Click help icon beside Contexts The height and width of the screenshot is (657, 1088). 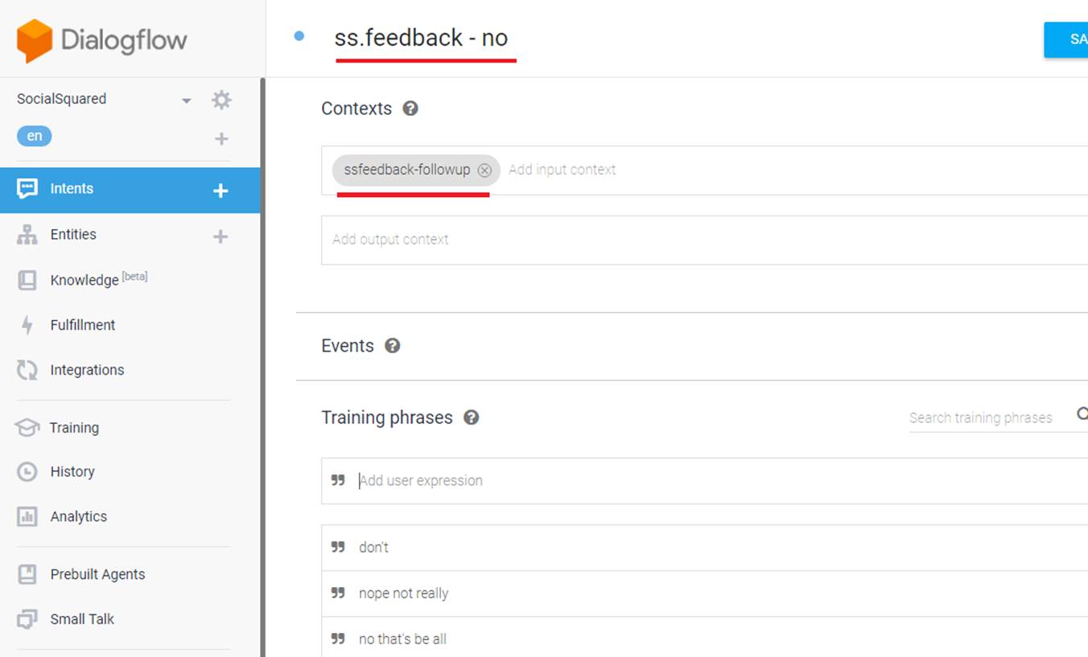[x=410, y=109]
